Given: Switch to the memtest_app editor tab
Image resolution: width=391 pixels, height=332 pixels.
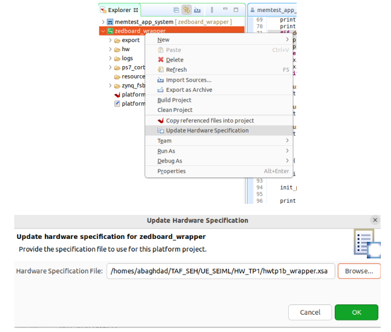Looking at the screenshot, I should [x=273, y=10].
